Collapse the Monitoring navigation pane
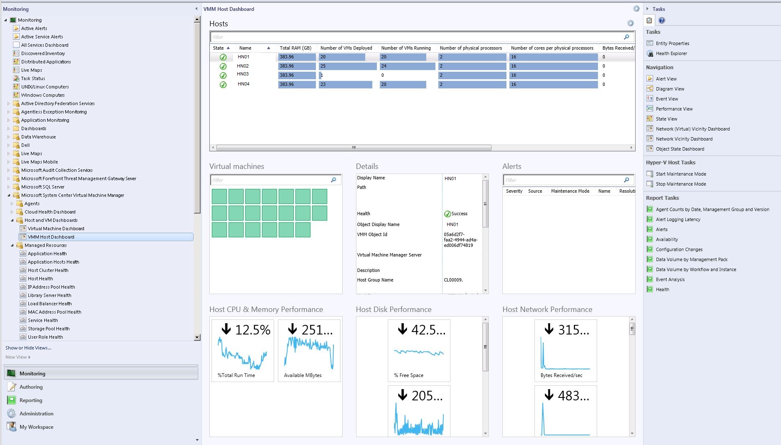The height and width of the screenshot is (445, 781). [196, 9]
